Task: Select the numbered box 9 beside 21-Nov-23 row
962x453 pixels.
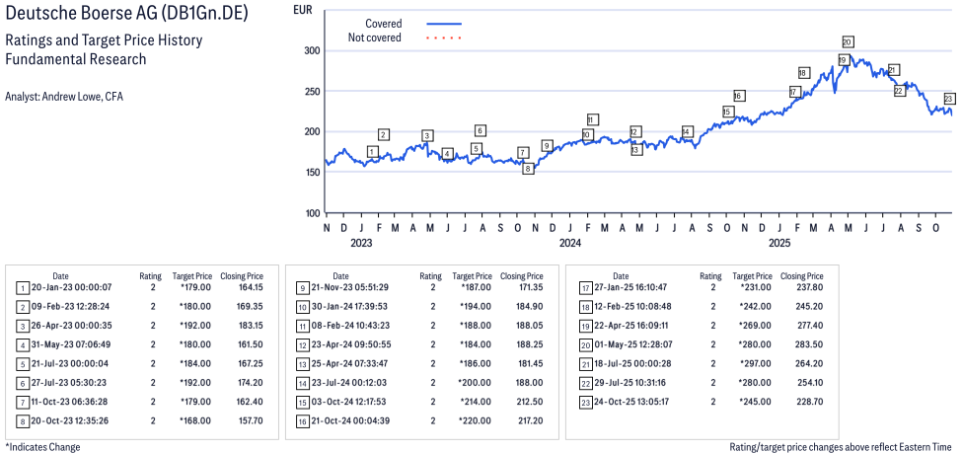Action: (x=301, y=288)
